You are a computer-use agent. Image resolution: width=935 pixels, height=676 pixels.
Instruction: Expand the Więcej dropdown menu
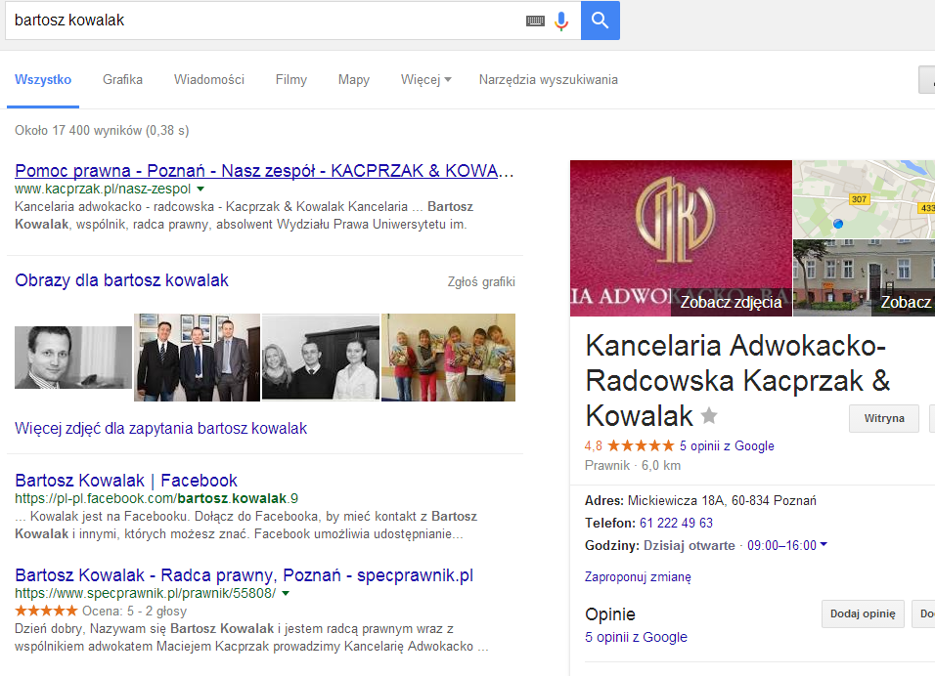coord(425,80)
